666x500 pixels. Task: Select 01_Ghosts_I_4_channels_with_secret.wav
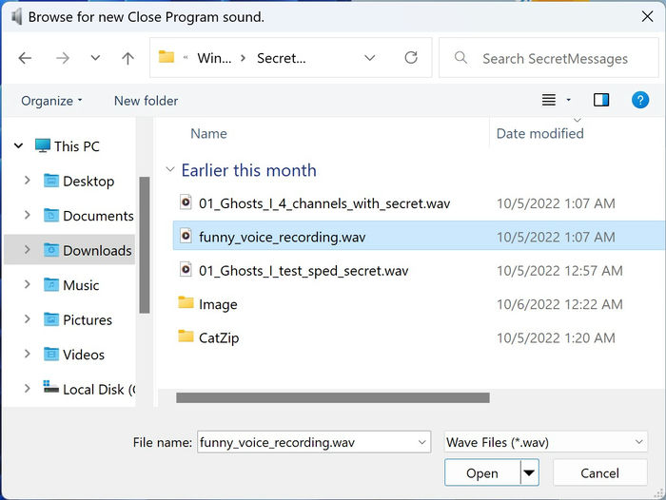324,203
